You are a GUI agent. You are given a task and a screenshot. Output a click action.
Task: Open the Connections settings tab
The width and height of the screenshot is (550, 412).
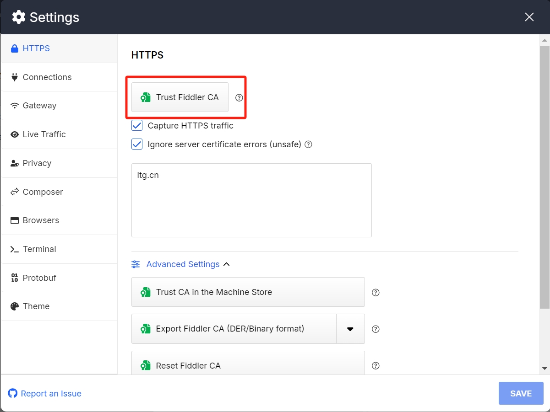59,77
